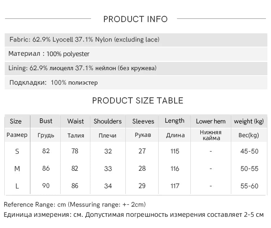Click the S size row label
Viewport: 271px width, 228px height.
click(x=17, y=151)
